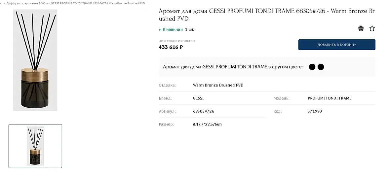Click the large diffuser product image
Viewport: 390px width, 178px height.
(x=35, y=60)
